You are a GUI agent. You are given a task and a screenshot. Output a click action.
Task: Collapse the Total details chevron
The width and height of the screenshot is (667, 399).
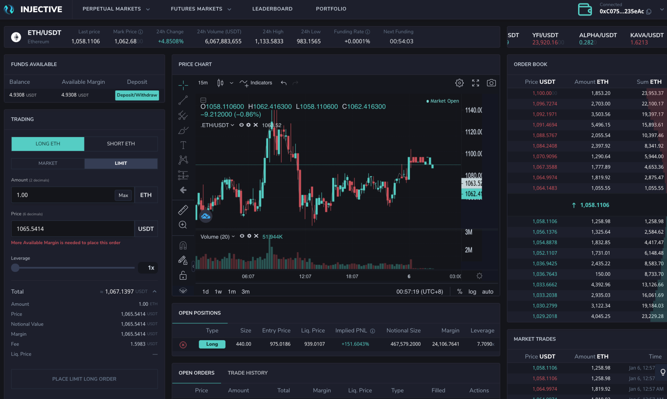155,292
